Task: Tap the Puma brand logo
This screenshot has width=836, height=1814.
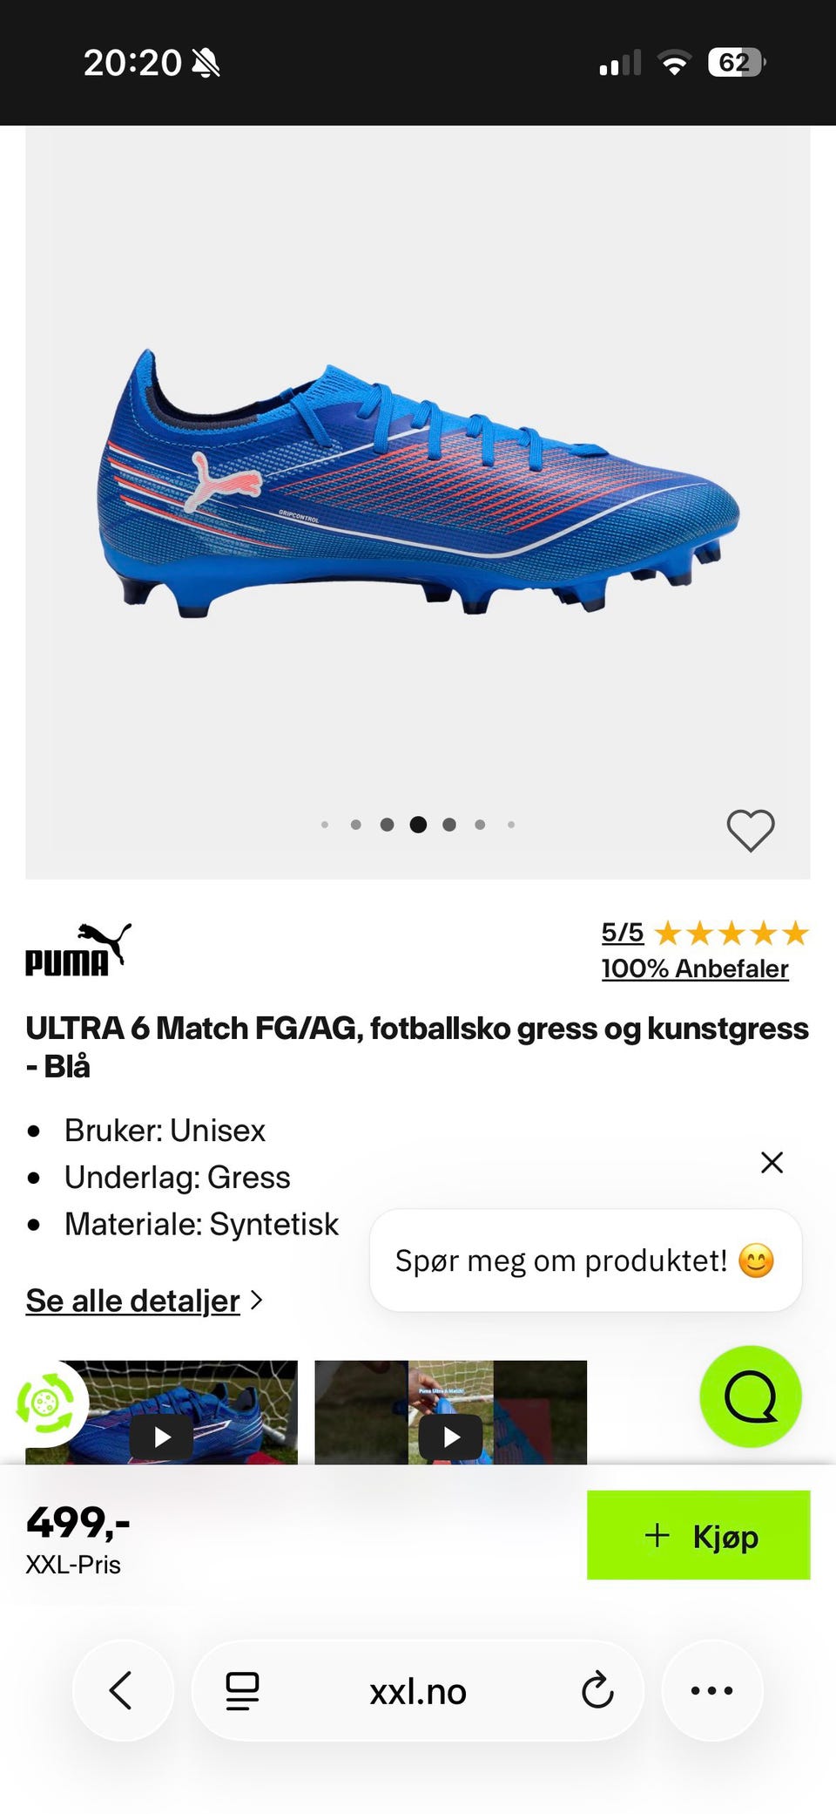Action: (78, 949)
